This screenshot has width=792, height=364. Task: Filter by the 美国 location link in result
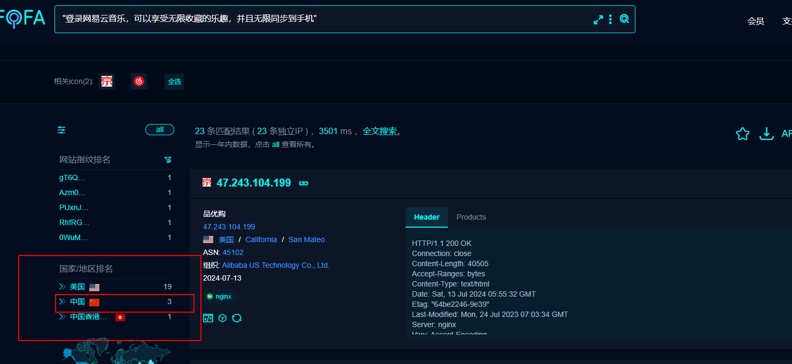click(x=226, y=239)
